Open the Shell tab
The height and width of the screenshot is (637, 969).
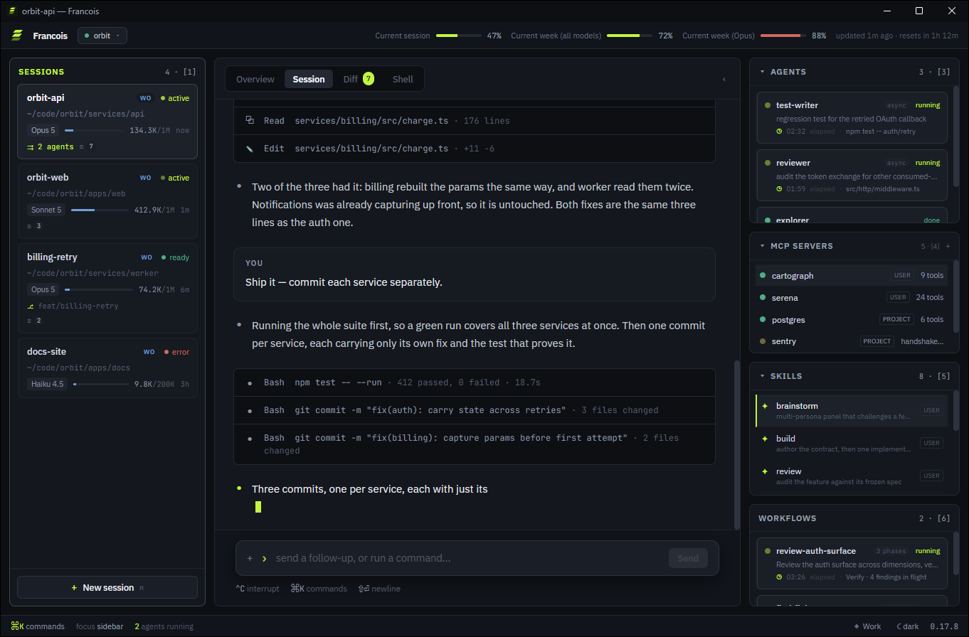pyautogui.click(x=403, y=79)
